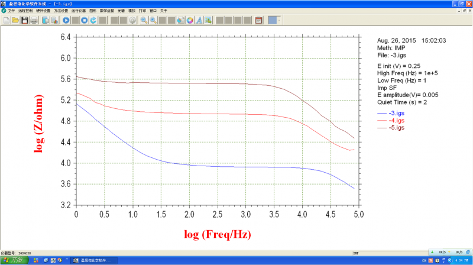Click the zoom-in magnifier with plus sign
This screenshot has width=473, height=265.
[x=153, y=20]
